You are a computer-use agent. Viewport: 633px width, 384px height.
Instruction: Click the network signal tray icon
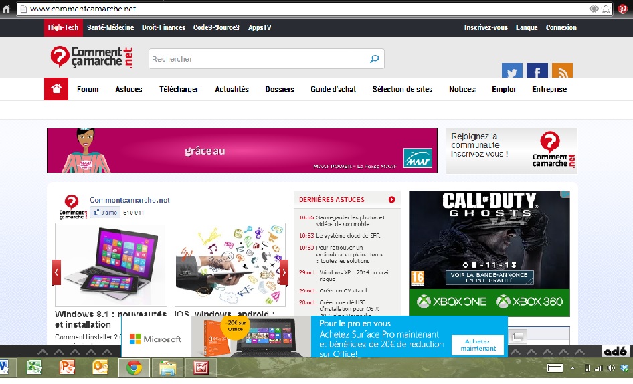pos(599,368)
